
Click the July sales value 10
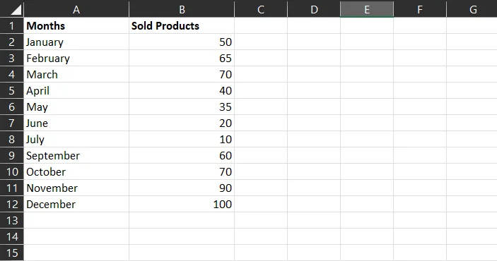click(x=182, y=139)
